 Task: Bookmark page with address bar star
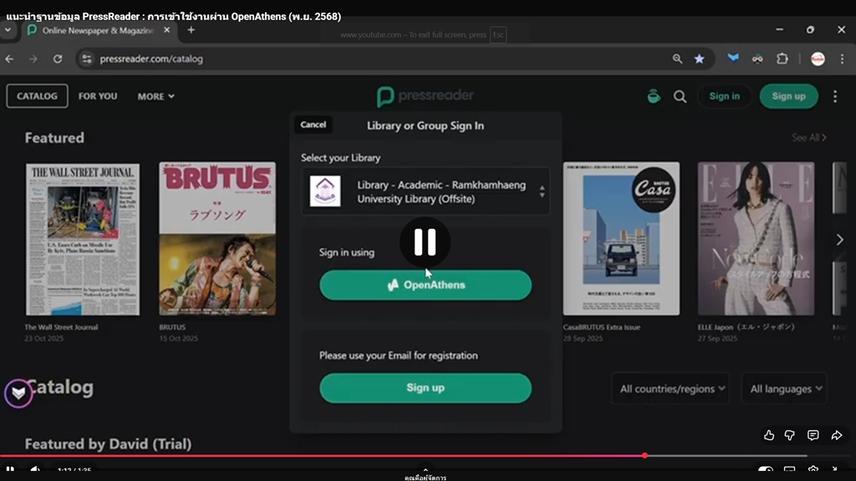[699, 59]
